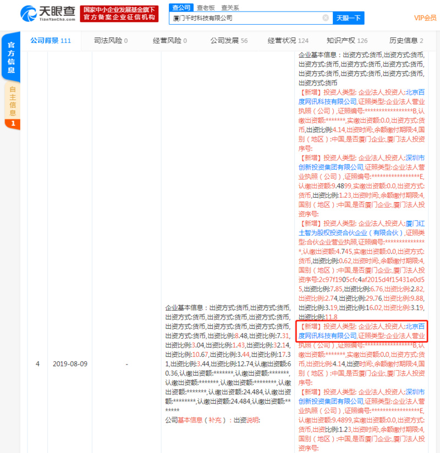Click the search field containing 厦门千时科技有限公司

point(245,18)
